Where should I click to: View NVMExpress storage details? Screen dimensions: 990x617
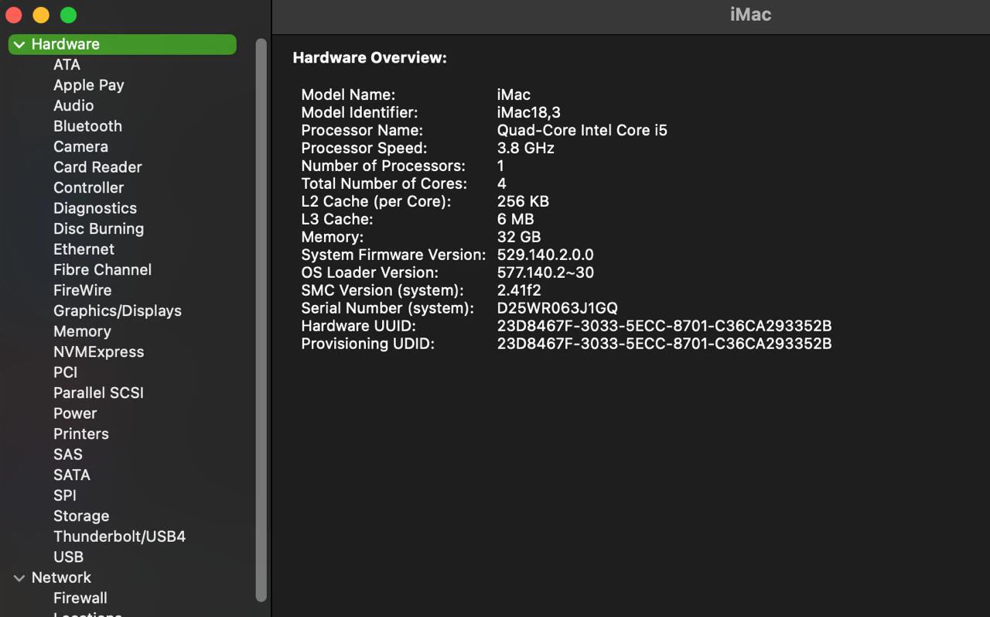[x=98, y=352]
